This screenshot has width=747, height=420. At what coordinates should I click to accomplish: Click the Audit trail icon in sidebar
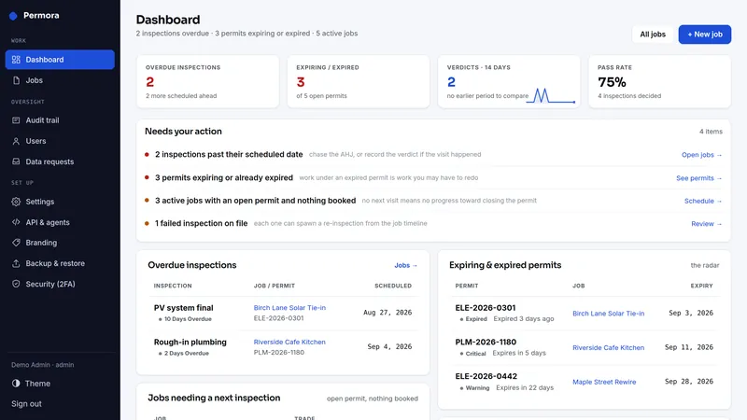tap(16, 120)
